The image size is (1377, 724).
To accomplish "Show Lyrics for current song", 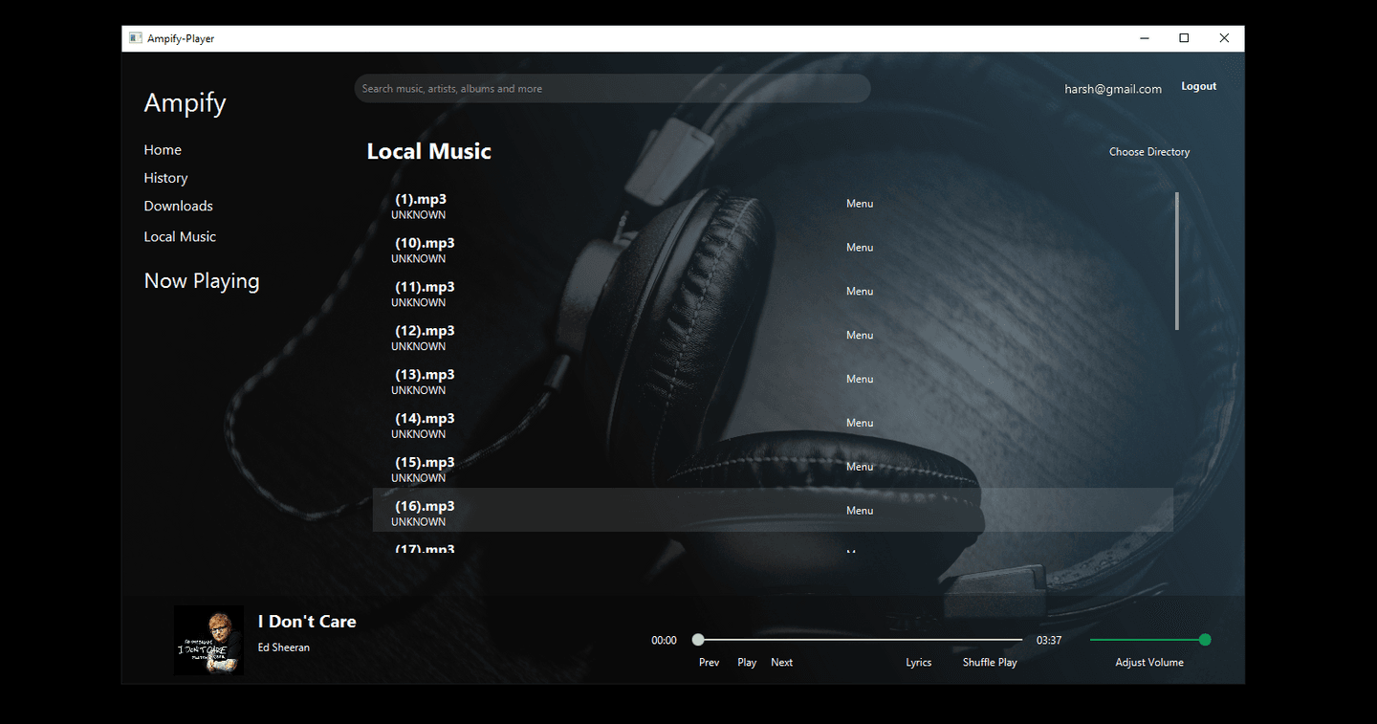I will pyautogui.click(x=919, y=663).
